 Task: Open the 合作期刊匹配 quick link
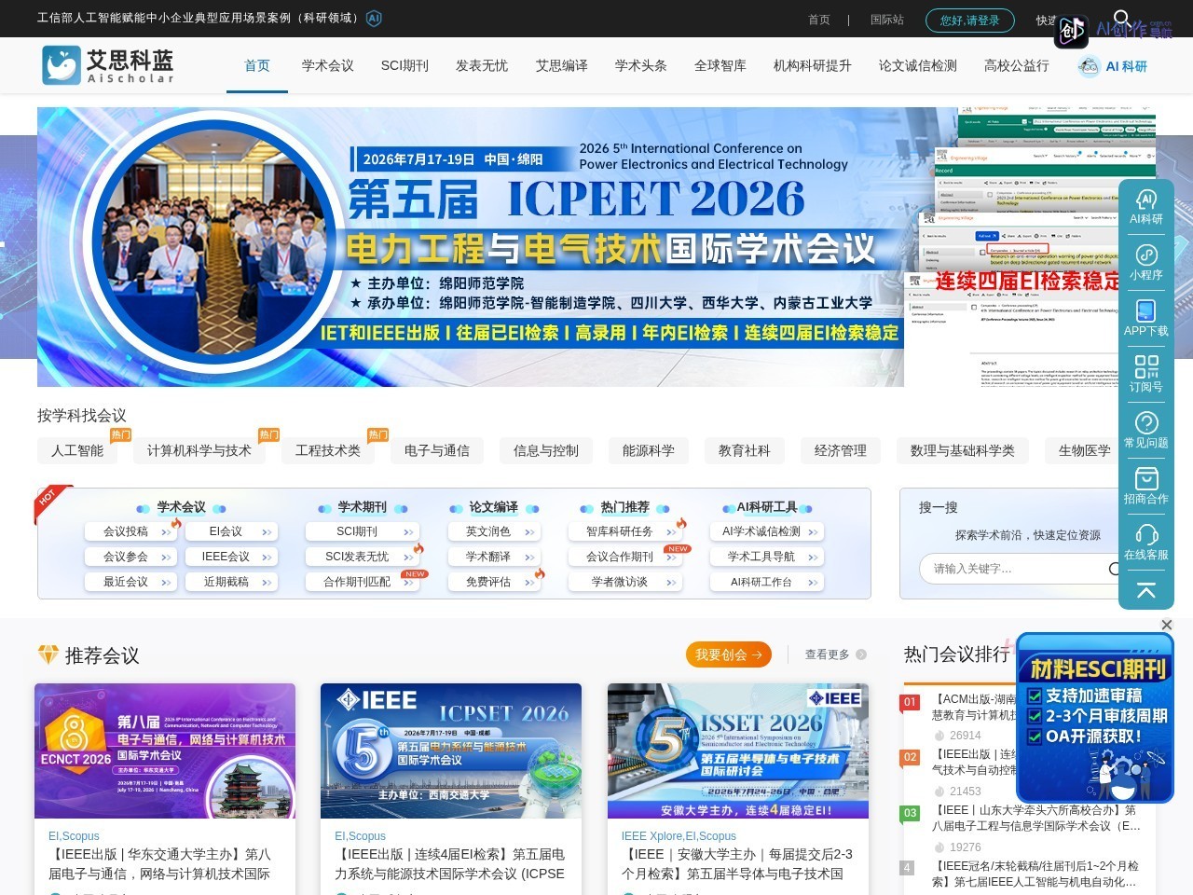362,582
